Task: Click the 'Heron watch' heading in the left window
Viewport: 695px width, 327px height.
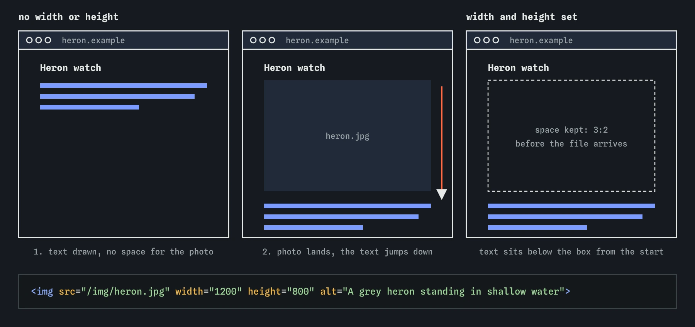Action: 71,68
